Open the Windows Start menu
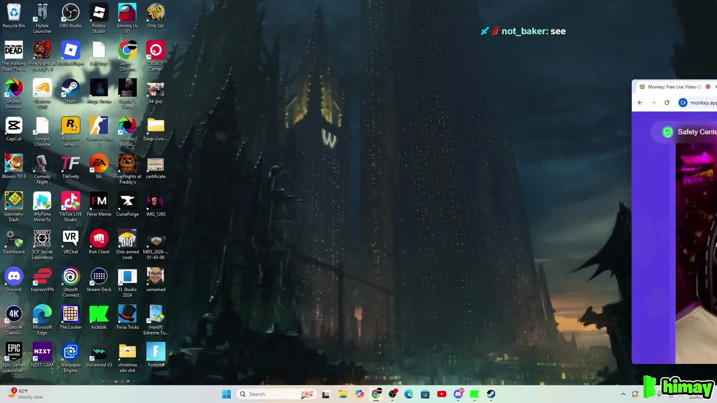Viewport: 717px width, 403px height. [226, 394]
